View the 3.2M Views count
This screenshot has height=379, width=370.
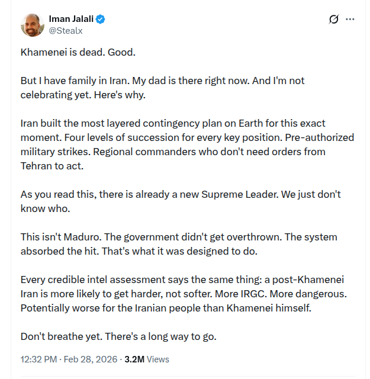[x=146, y=359]
